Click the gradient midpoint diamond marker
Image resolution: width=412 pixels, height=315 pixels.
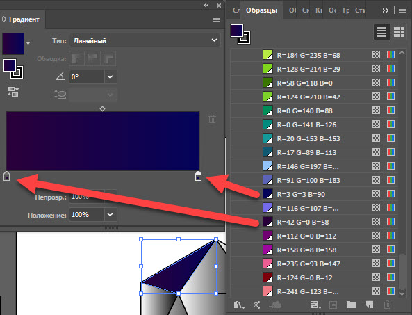[102, 108]
